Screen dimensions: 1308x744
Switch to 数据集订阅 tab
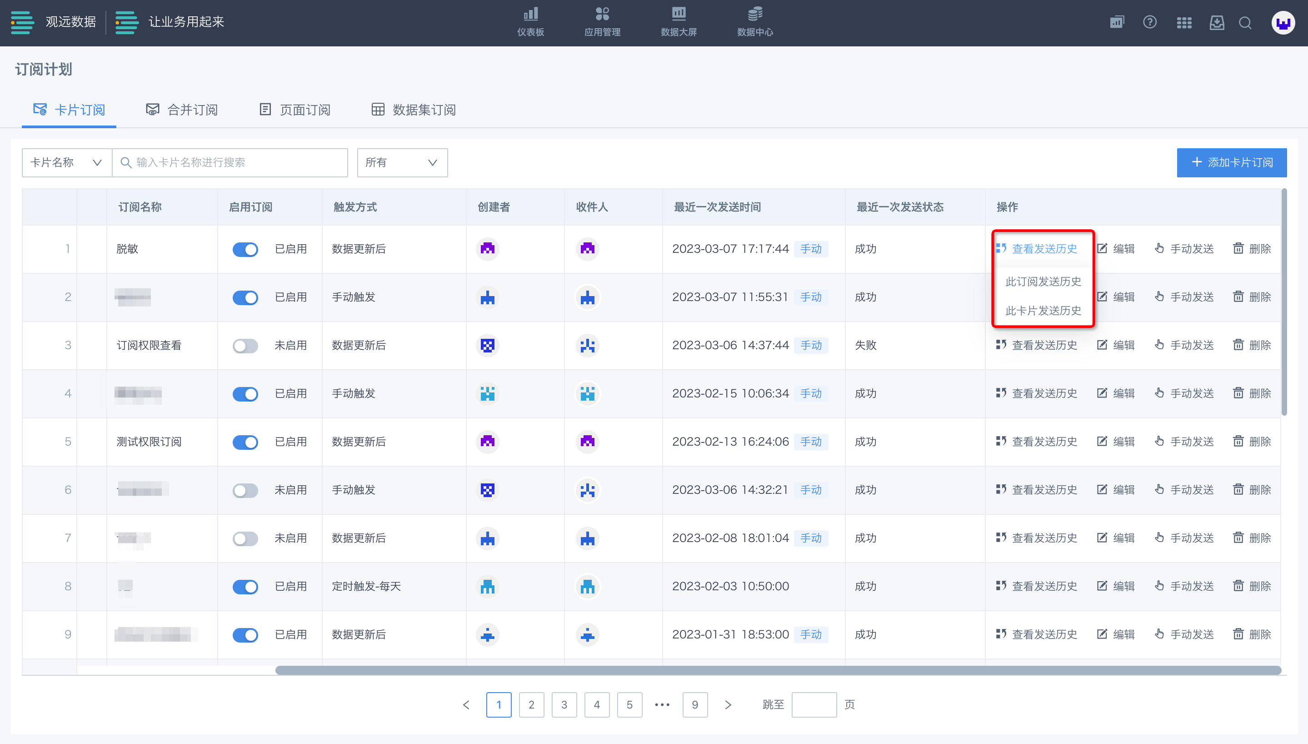coord(414,110)
